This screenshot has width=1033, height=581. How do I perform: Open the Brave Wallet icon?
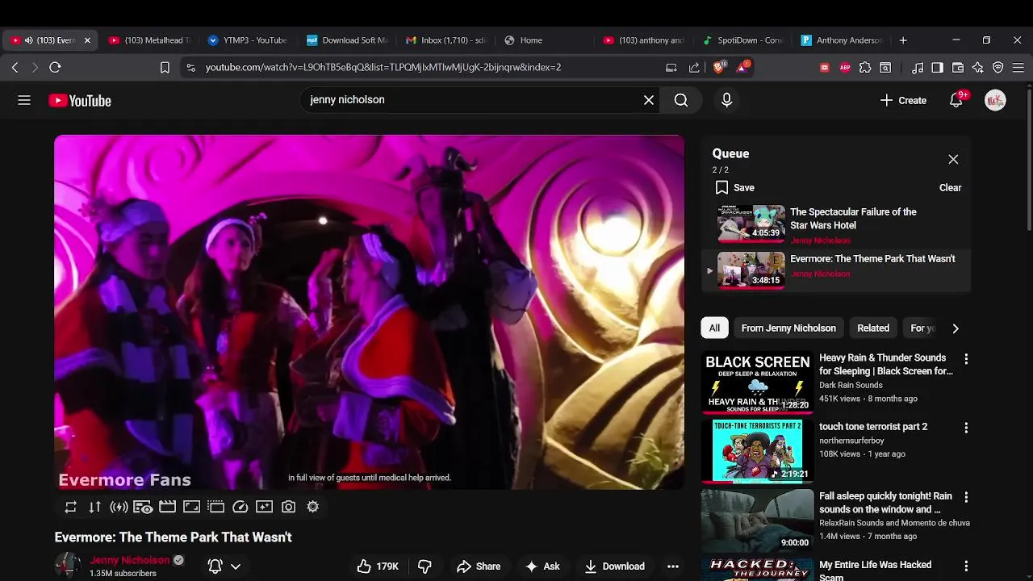958,68
